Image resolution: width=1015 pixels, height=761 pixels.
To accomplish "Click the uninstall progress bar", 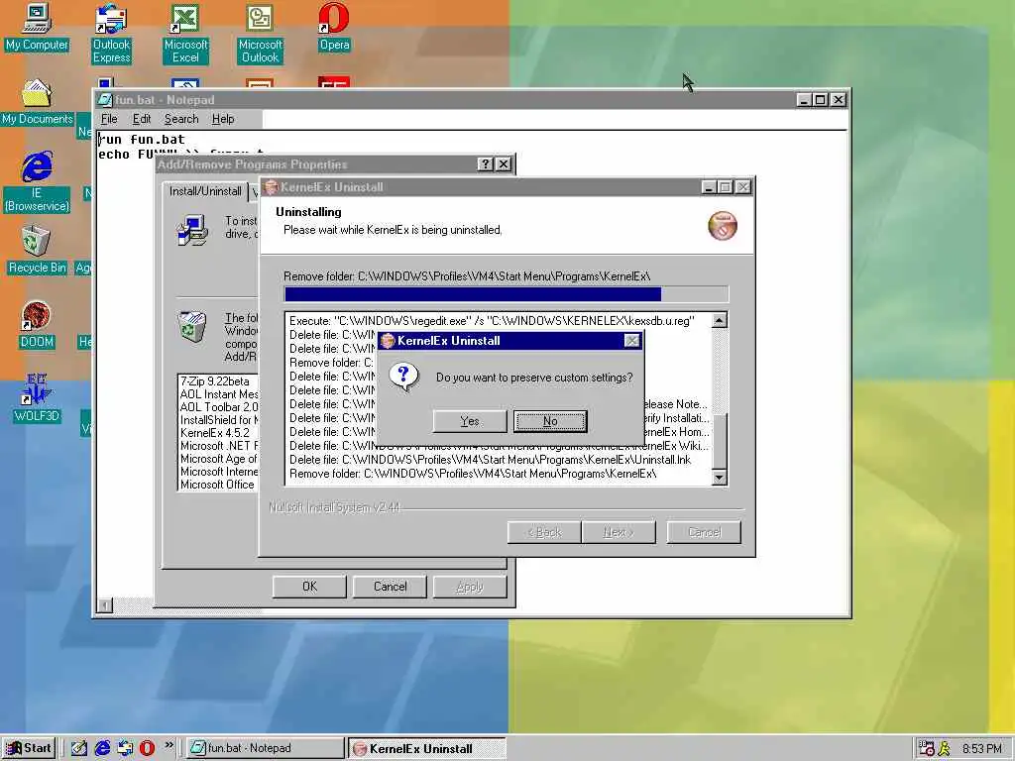I will pyautogui.click(x=507, y=294).
